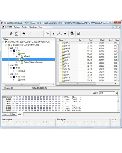The image size is (122, 153).
Task: Open the Options menu
Action: point(17,27)
